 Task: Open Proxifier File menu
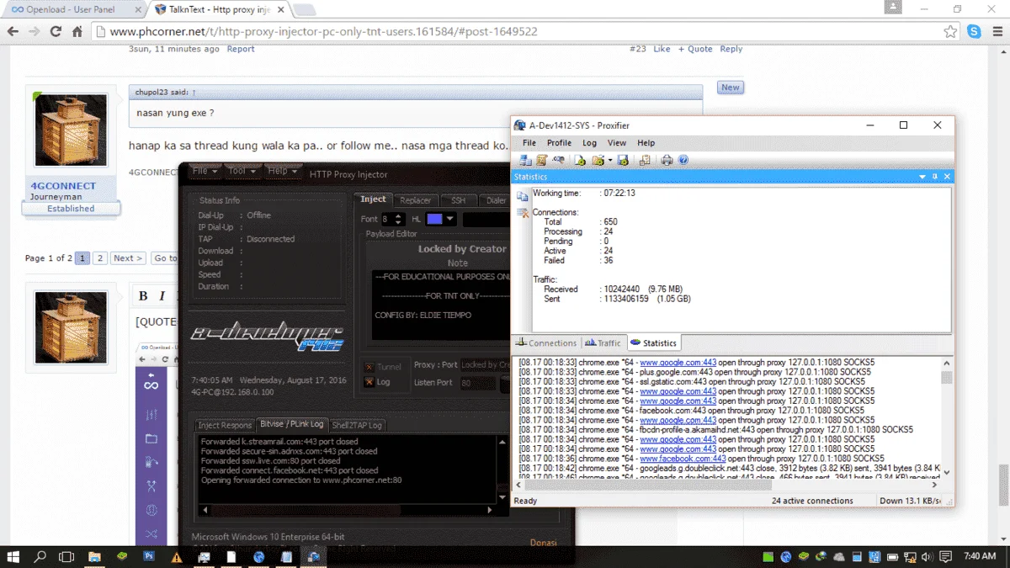[529, 143]
